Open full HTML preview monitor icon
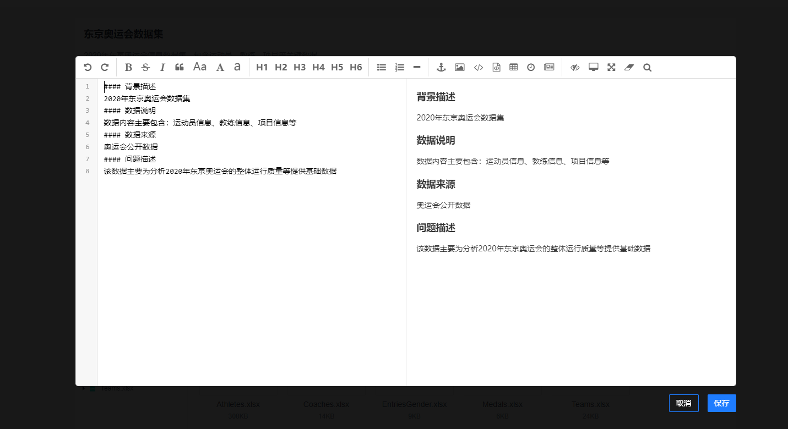 coord(594,67)
